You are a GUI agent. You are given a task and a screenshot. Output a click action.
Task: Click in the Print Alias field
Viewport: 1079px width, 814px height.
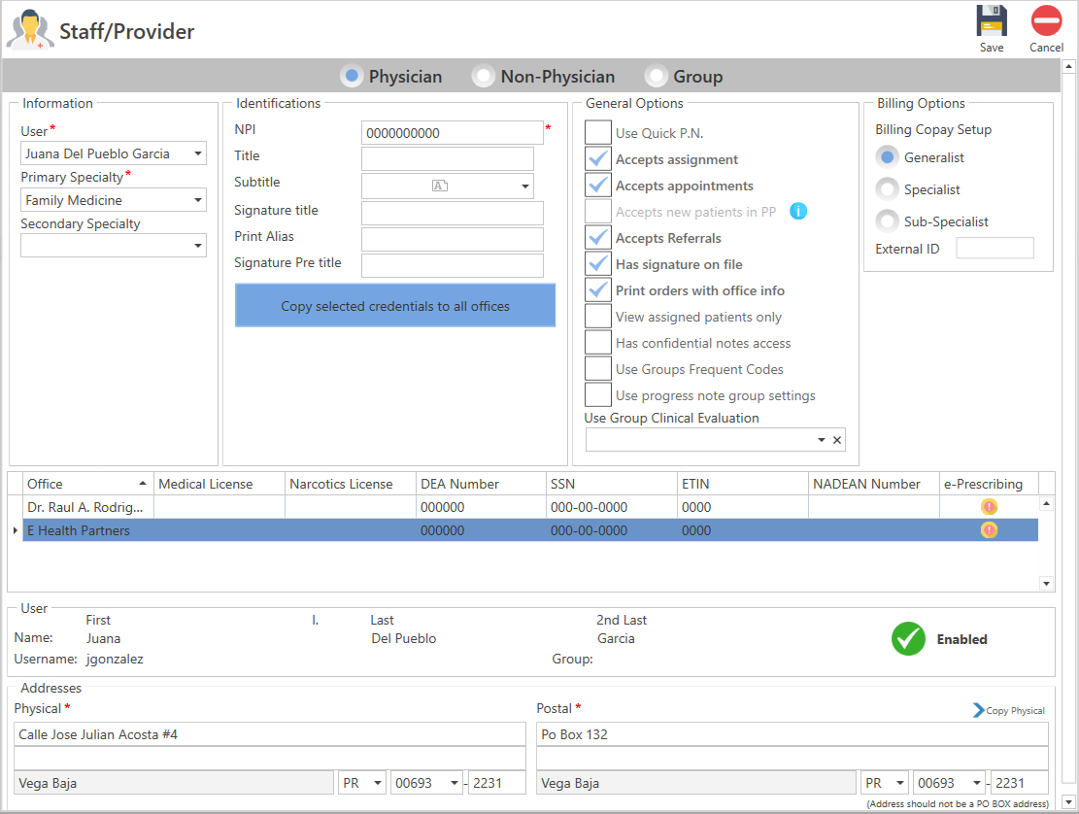point(453,239)
